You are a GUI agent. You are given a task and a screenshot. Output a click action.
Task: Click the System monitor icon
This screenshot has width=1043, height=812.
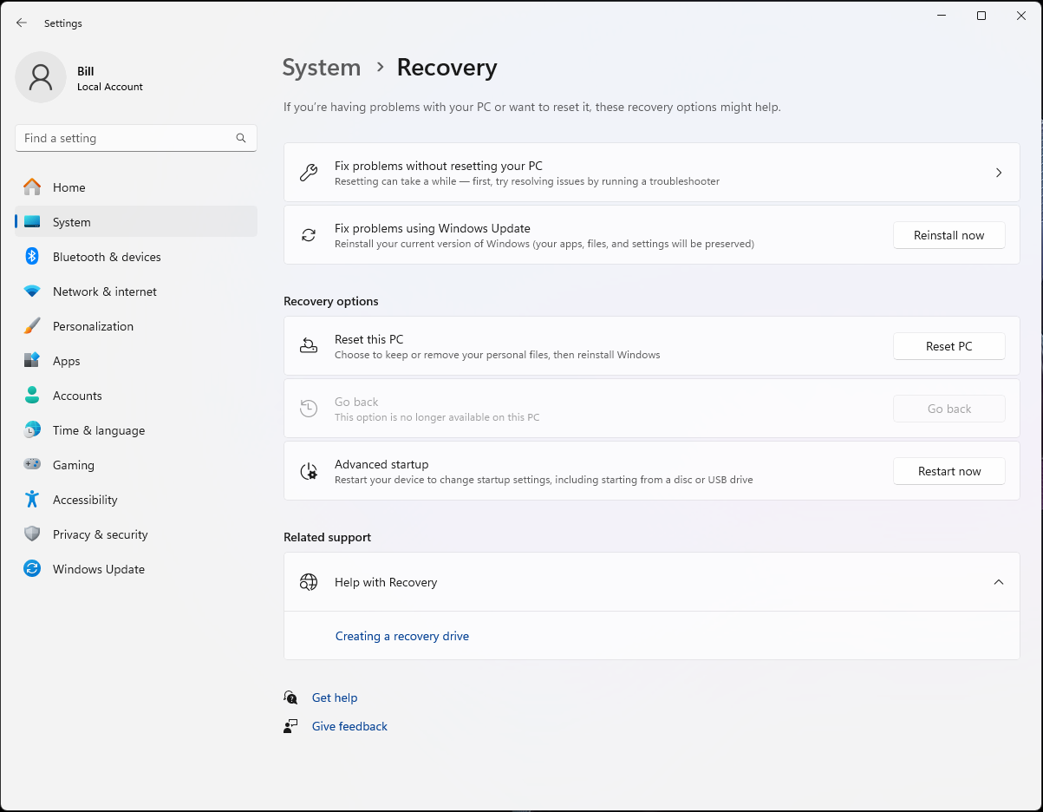(32, 222)
